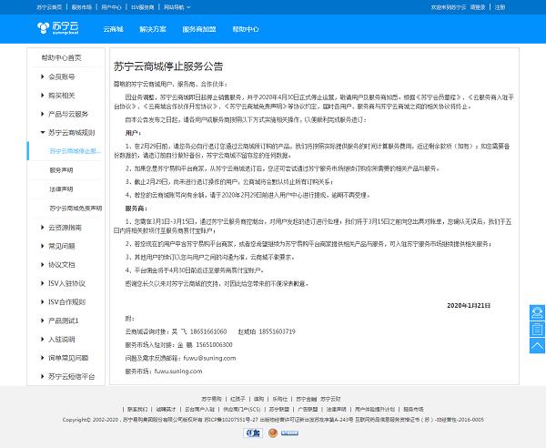Click footer link 云台商户入驻
Image resolution: width=546 pixels, height=448 pixels.
[199, 410]
